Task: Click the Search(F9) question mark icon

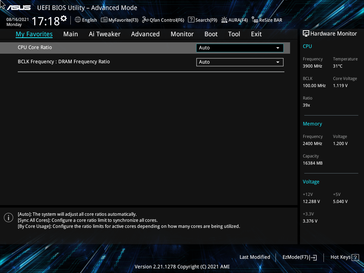Action: click(191, 20)
